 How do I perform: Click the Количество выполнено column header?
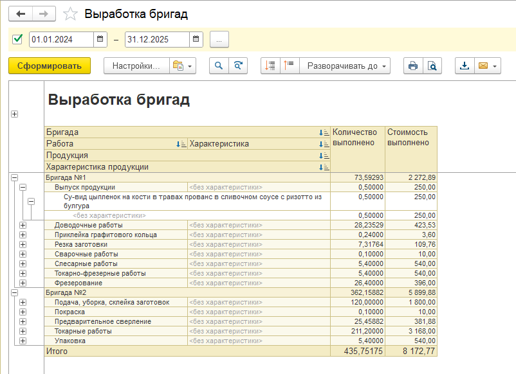click(x=358, y=149)
